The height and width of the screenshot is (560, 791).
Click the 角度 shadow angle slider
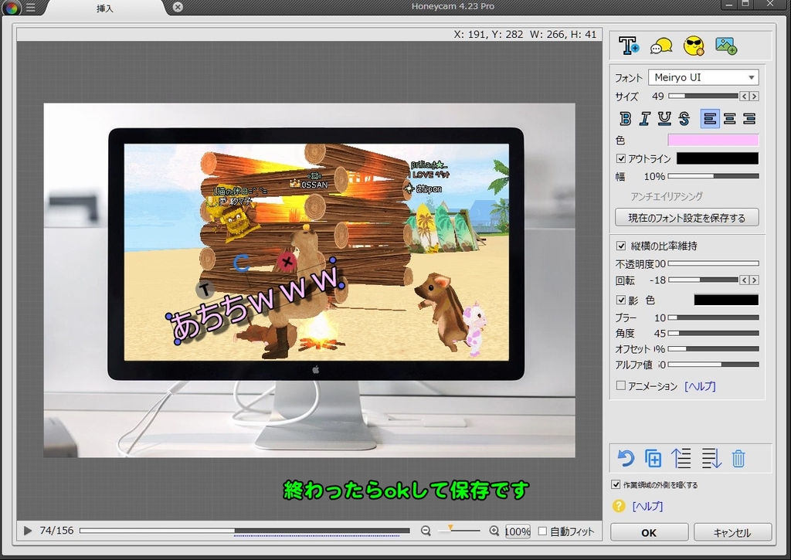pos(713,333)
